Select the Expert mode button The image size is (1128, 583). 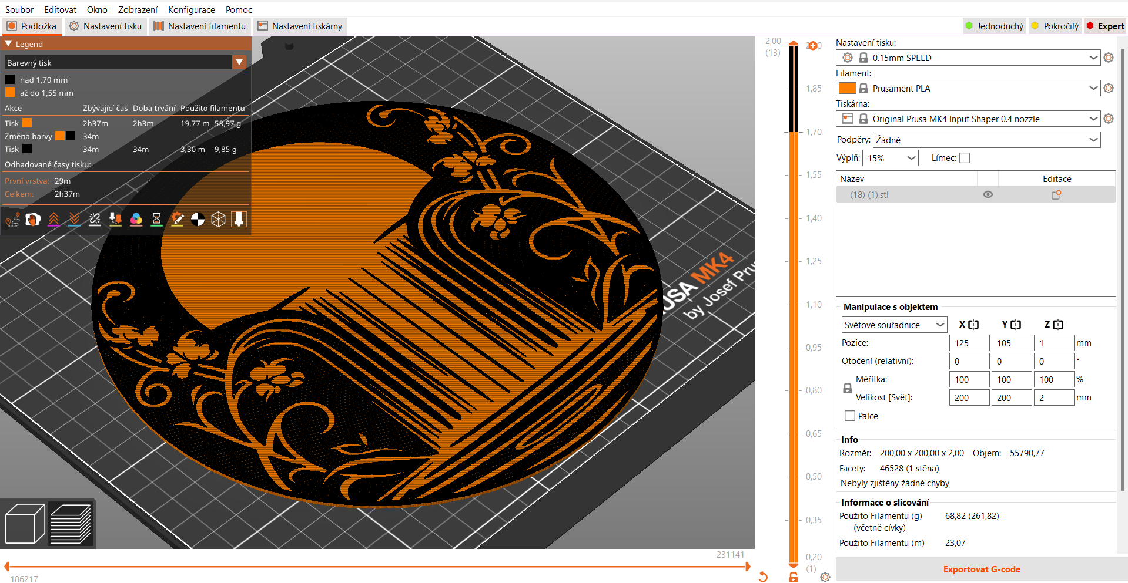(x=1105, y=26)
